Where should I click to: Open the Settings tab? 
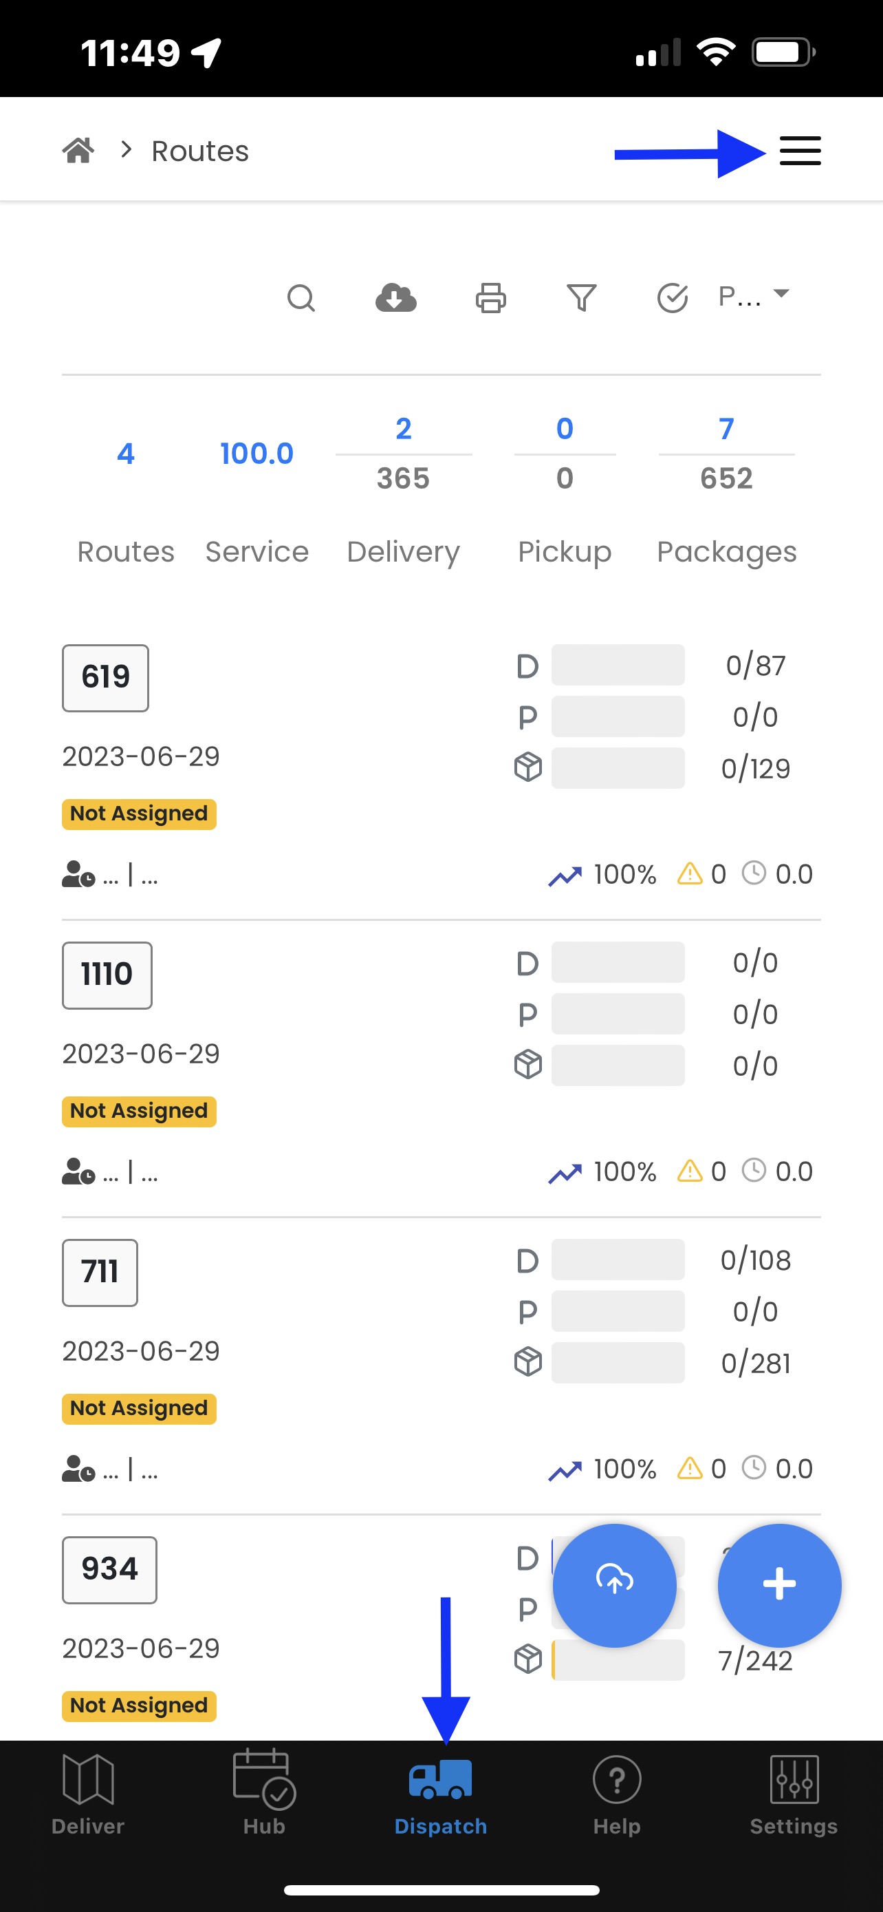point(794,1792)
